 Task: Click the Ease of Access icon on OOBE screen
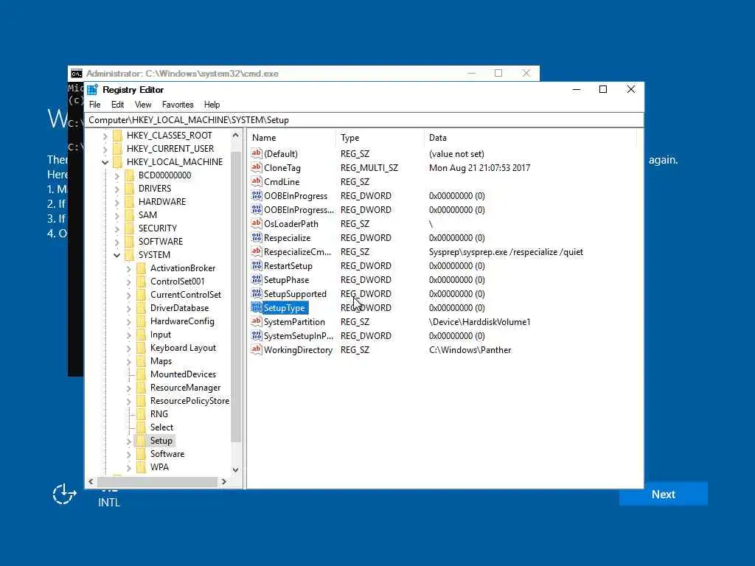[x=64, y=495]
